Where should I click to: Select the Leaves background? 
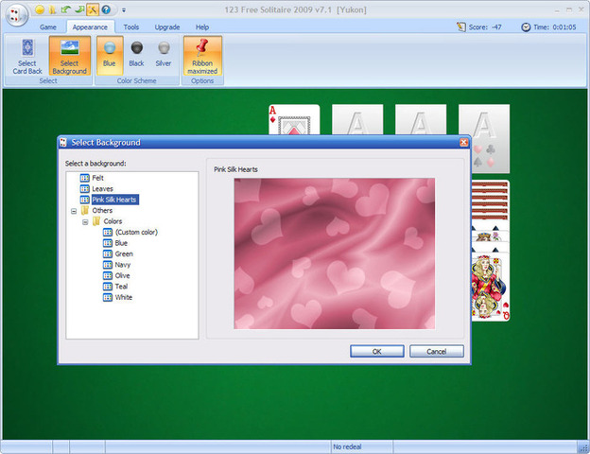pos(102,189)
